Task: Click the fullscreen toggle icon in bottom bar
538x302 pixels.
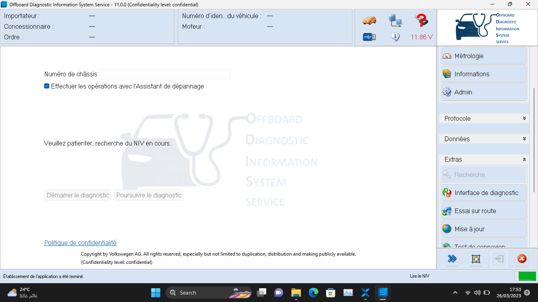Action: coord(476,259)
